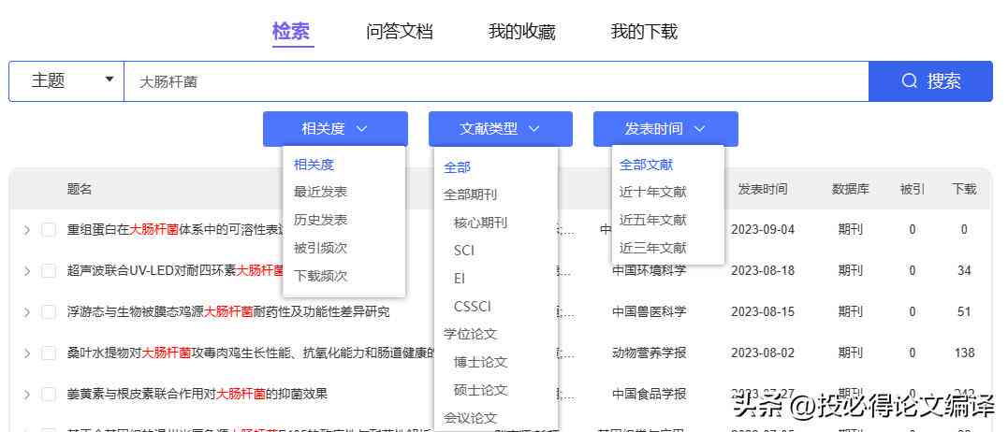Expand the 超声波联合UV-LED row
The width and height of the screenshot is (1008, 432).
click(x=27, y=271)
